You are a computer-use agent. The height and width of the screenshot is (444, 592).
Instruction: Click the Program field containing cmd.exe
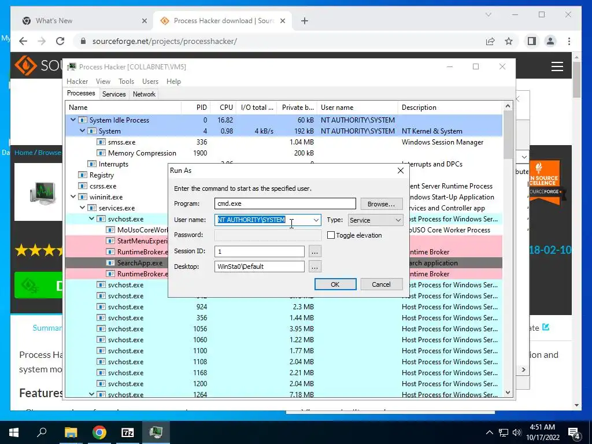coord(285,203)
